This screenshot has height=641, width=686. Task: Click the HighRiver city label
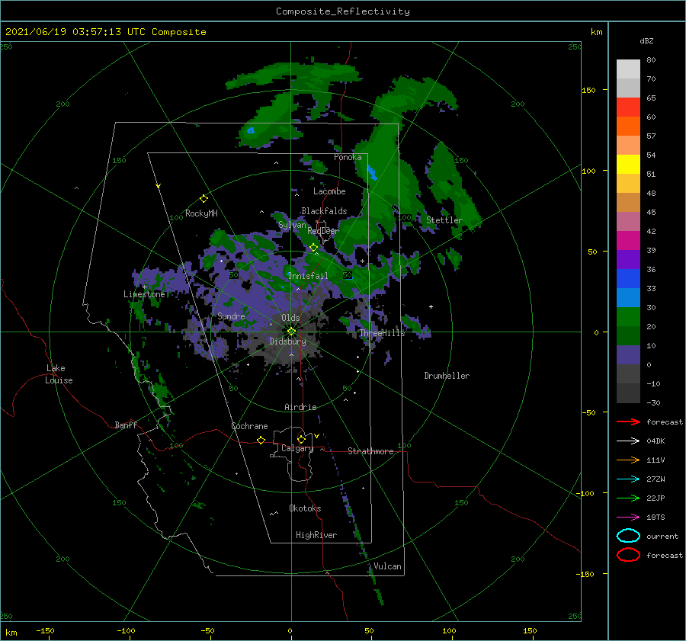click(x=316, y=535)
